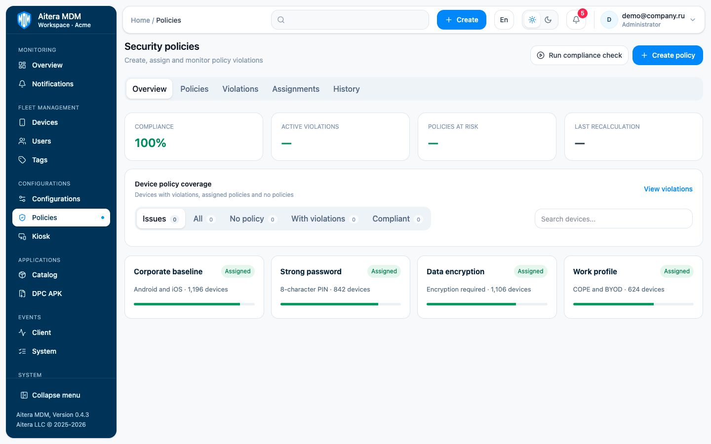Screen dimensions: 711x444
Task: Click Run compliance check button
Action: pos(579,55)
